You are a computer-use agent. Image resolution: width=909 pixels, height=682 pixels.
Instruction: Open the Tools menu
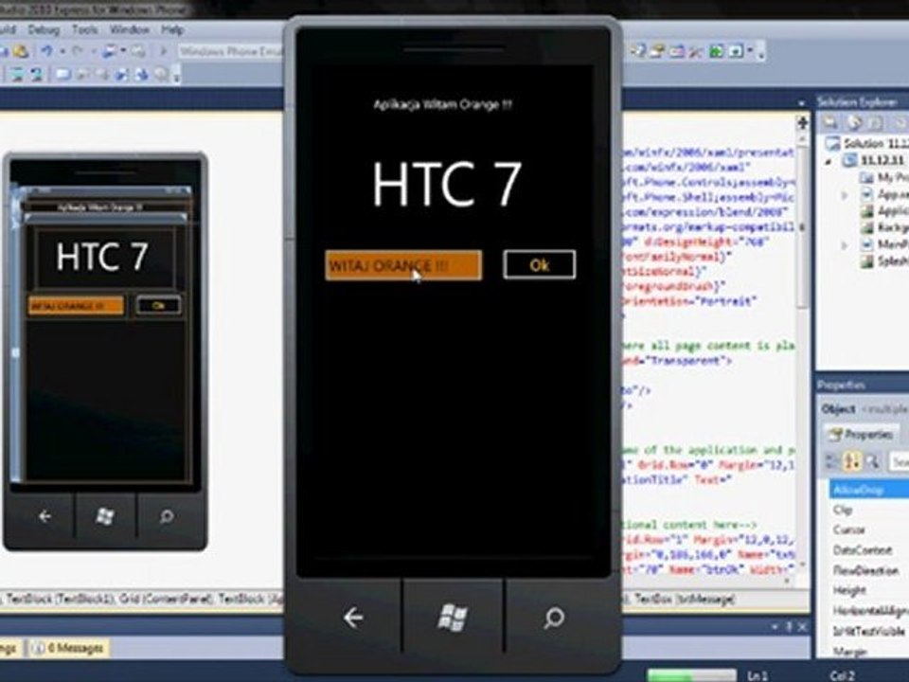pos(84,29)
